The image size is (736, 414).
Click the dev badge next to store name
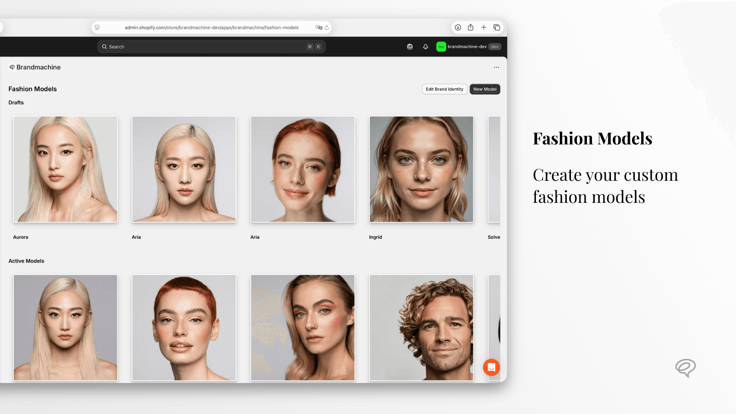(x=495, y=46)
